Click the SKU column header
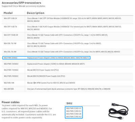 click(69, 103)
